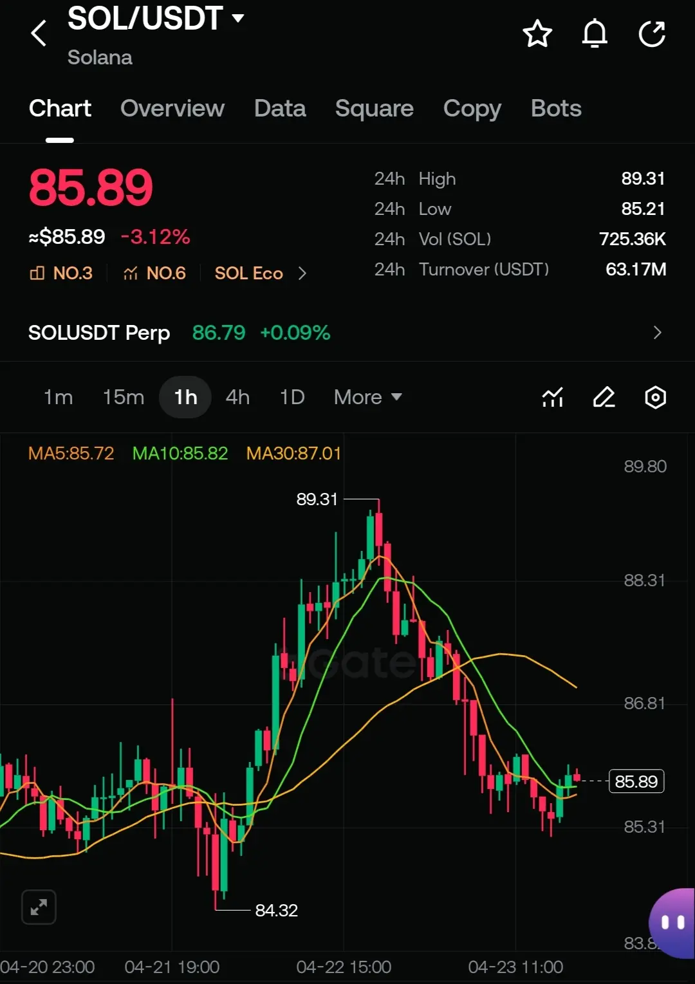Open the drawing tools pencil icon

click(604, 397)
